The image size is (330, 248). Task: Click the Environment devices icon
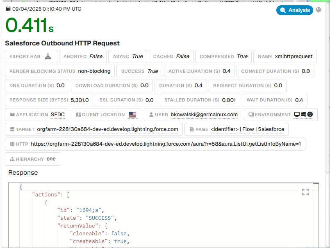[251, 115]
